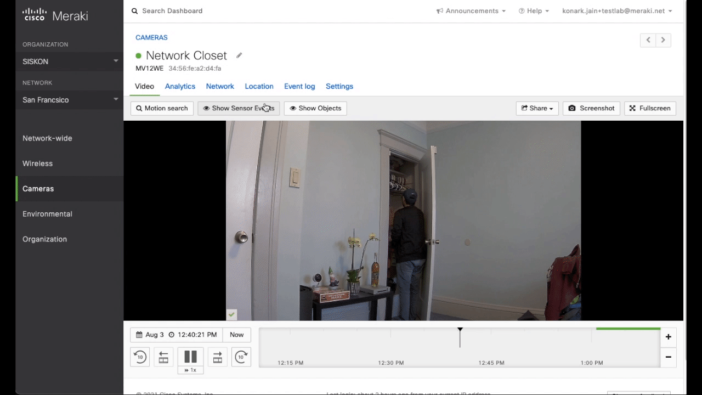Open the Share dropdown
This screenshot has height=395, width=702.
pos(536,108)
